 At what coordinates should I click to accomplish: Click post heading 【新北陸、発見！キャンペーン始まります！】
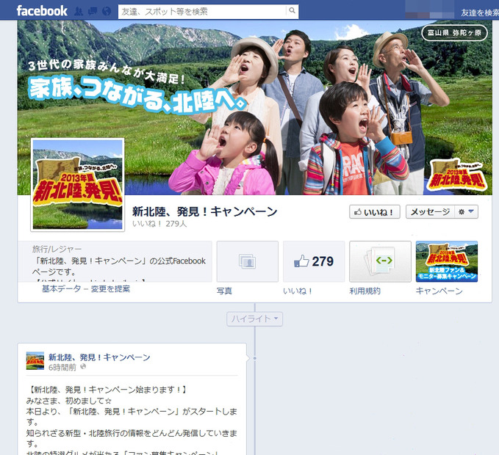(x=107, y=390)
